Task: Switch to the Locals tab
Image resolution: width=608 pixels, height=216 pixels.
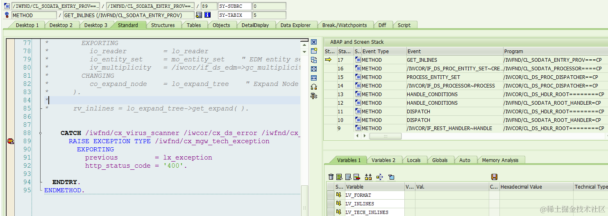Action: click(414, 160)
